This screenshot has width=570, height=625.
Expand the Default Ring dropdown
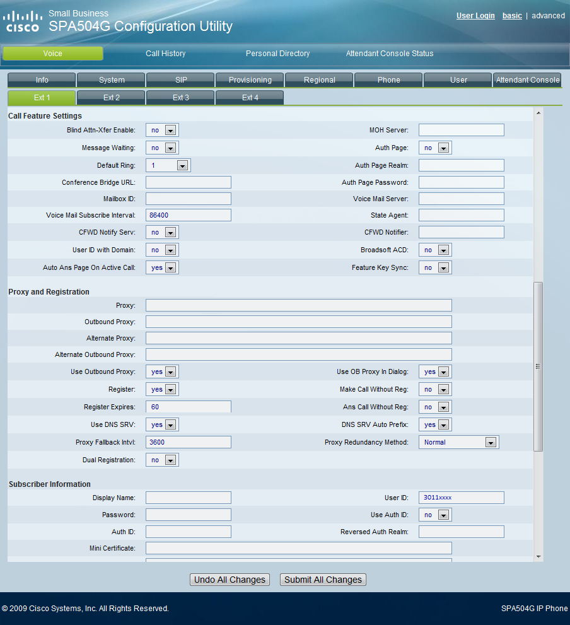[x=168, y=165]
